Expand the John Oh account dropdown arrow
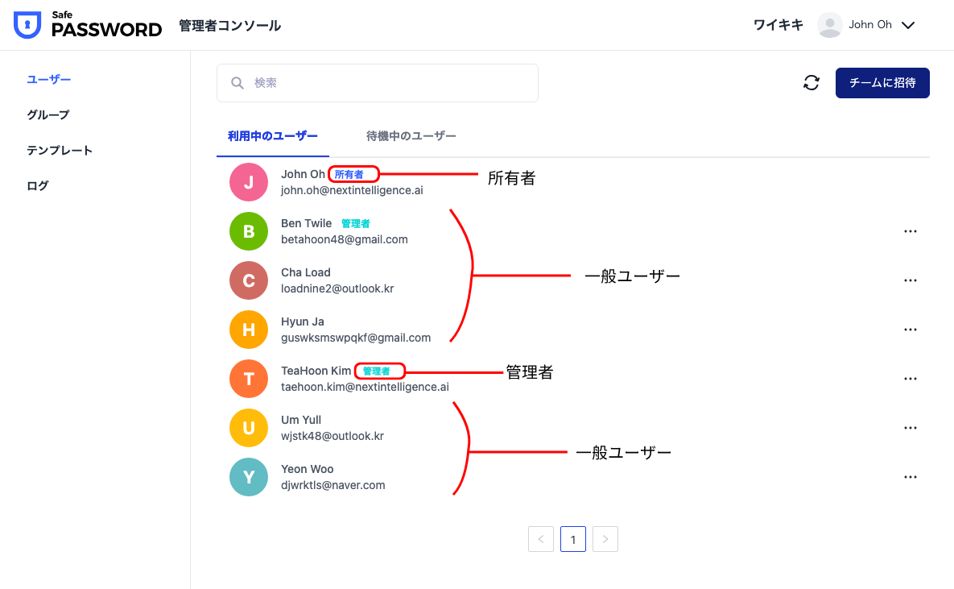Image resolution: width=954 pixels, height=589 pixels. (908, 25)
